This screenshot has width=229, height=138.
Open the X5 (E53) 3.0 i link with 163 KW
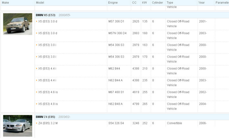pos(47,45)
